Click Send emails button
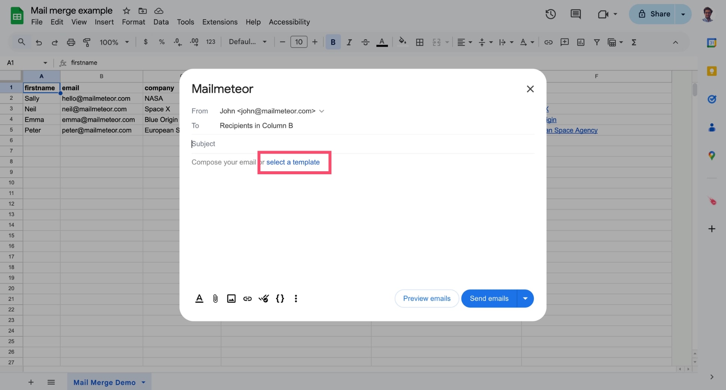726x390 pixels. point(489,298)
